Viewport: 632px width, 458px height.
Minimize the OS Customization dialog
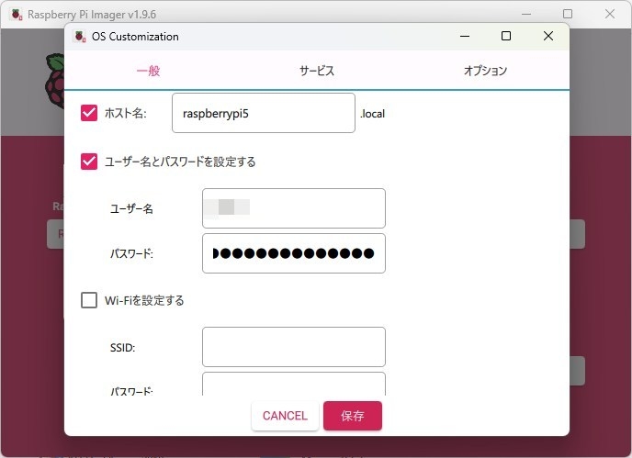463,37
